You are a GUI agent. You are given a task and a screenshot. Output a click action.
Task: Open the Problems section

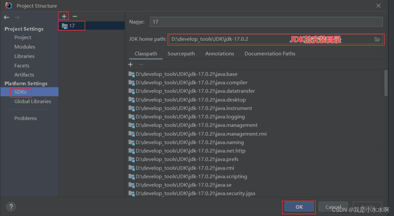[x=26, y=118]
